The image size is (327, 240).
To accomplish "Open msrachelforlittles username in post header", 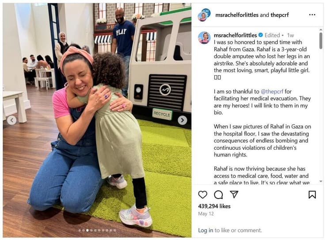I will (237, 15).
